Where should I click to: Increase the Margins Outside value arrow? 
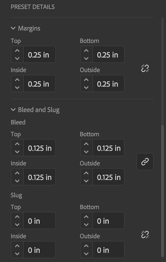[x=86, y=80]
